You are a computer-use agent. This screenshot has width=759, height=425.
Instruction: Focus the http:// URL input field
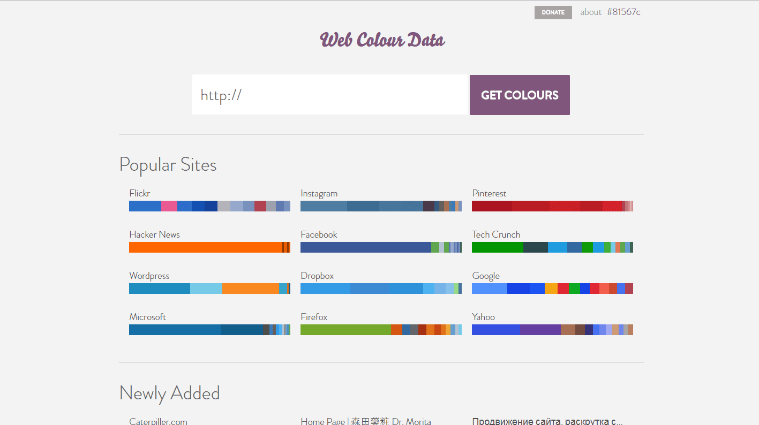coord(330,95)
